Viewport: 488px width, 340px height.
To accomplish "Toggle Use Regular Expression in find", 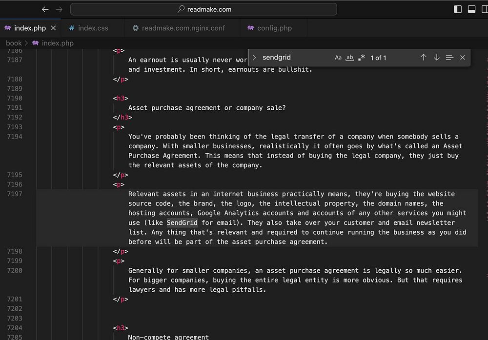I will (361, 58).
